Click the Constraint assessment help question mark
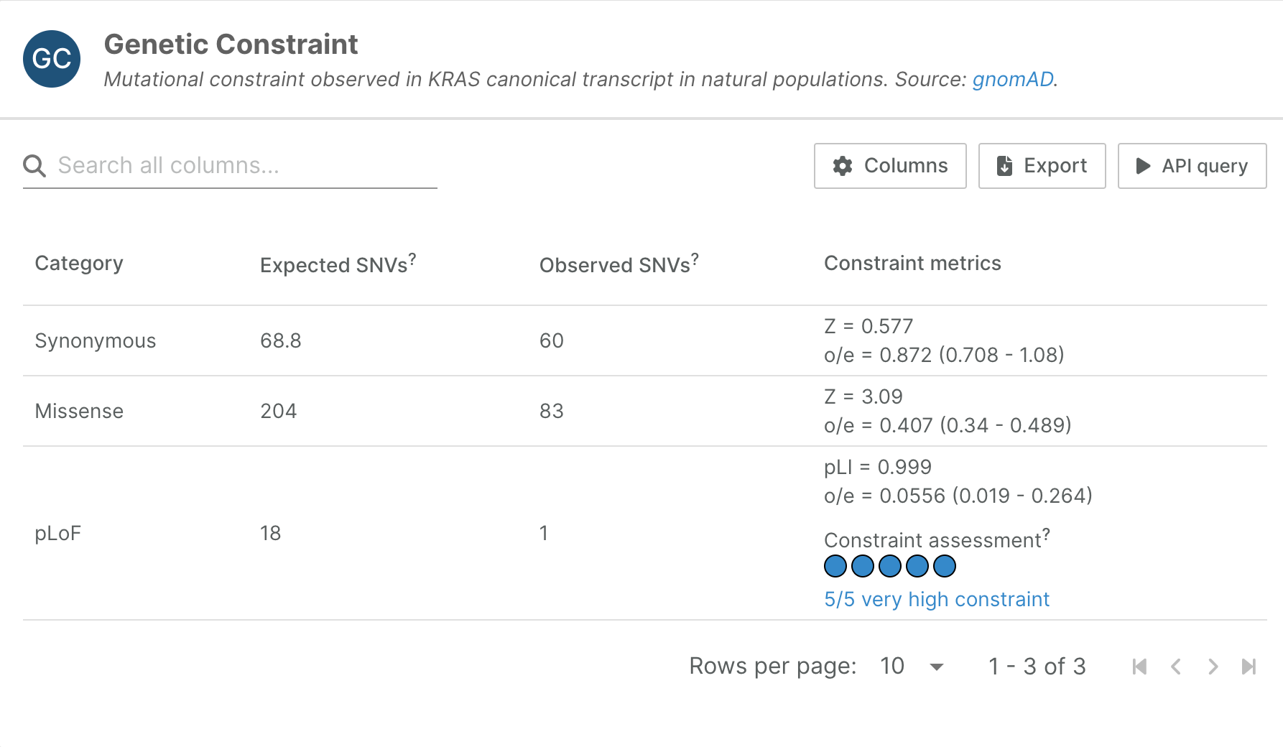Viewport: 1283px width, 747px height. click(x=1046, y=534)
